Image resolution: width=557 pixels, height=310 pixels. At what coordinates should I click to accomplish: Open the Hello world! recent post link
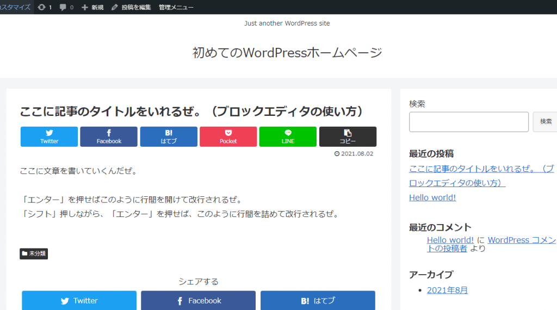tap(432, 197)
